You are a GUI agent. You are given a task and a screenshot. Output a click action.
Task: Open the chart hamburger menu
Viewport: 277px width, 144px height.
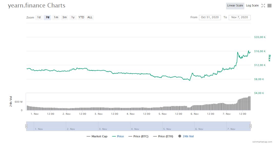click(x=269, y=6)
